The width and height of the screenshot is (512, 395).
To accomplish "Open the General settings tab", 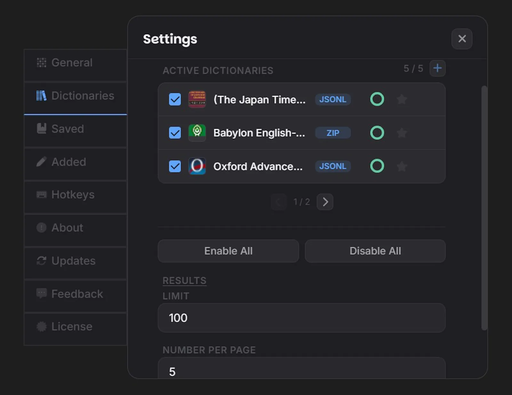I will click(76, 65).
